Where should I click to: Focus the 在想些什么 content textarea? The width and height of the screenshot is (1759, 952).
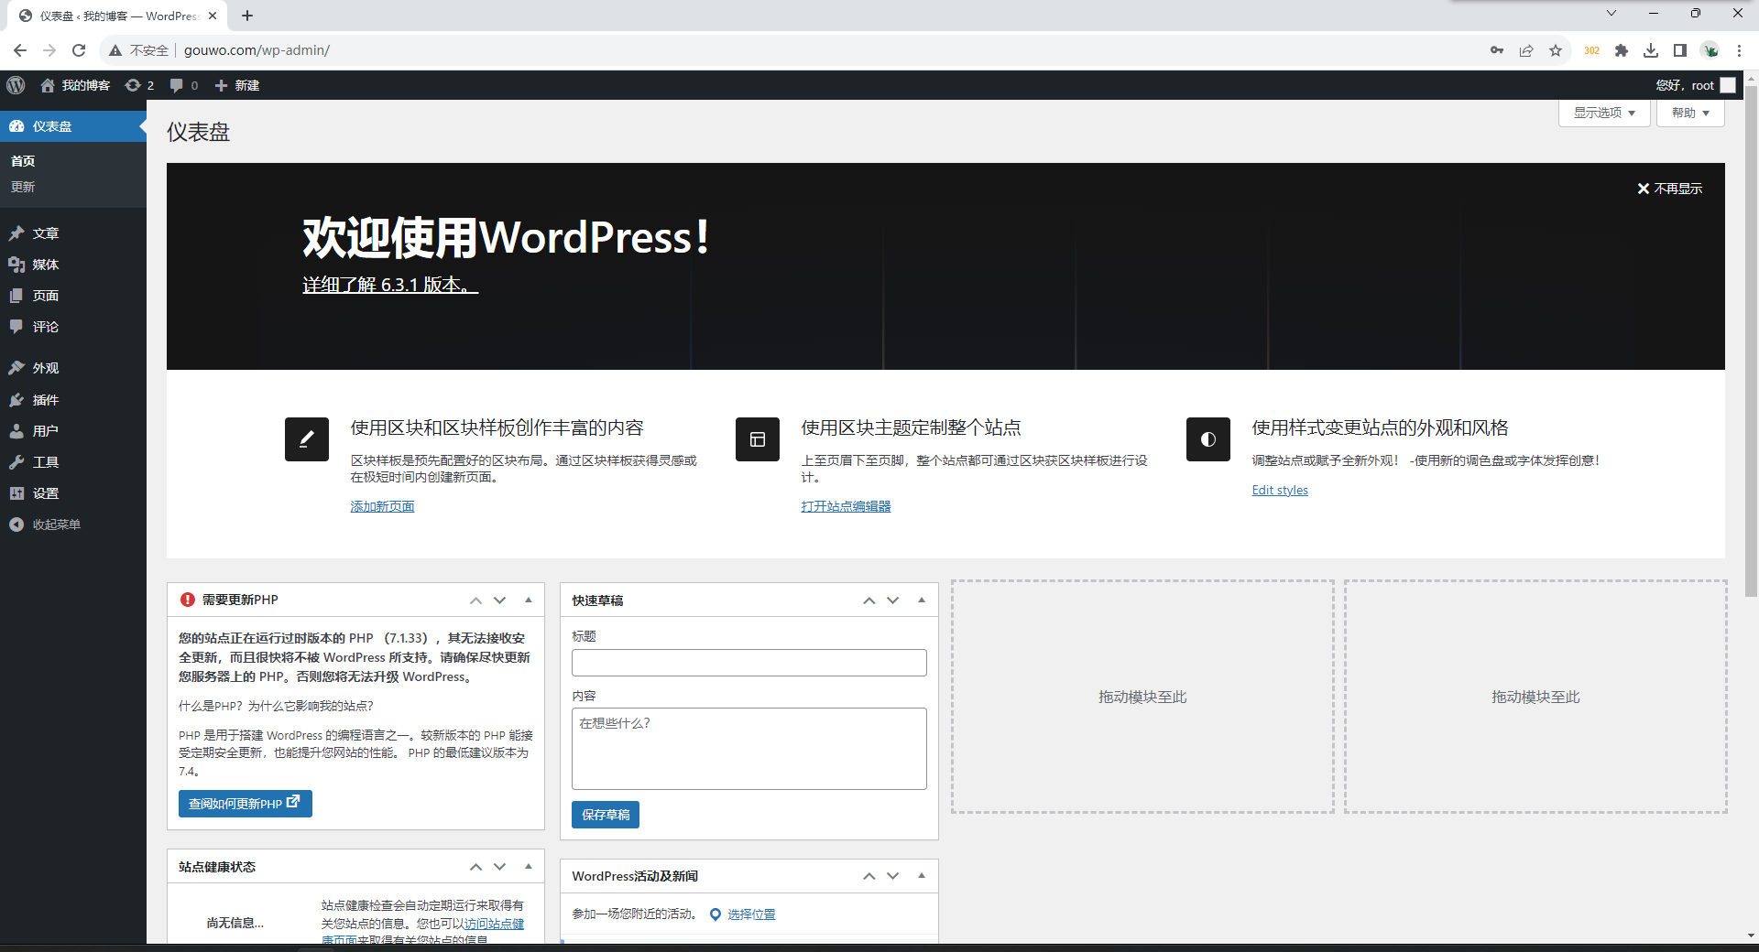pos(749,749)
